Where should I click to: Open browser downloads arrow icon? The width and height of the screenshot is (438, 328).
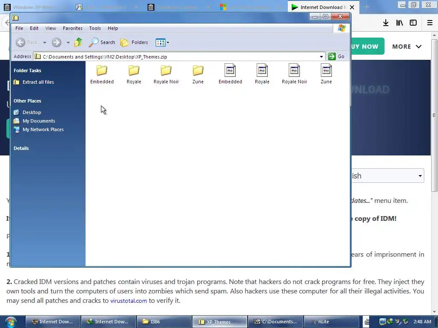pyautogui.click(x=385, y=23)
